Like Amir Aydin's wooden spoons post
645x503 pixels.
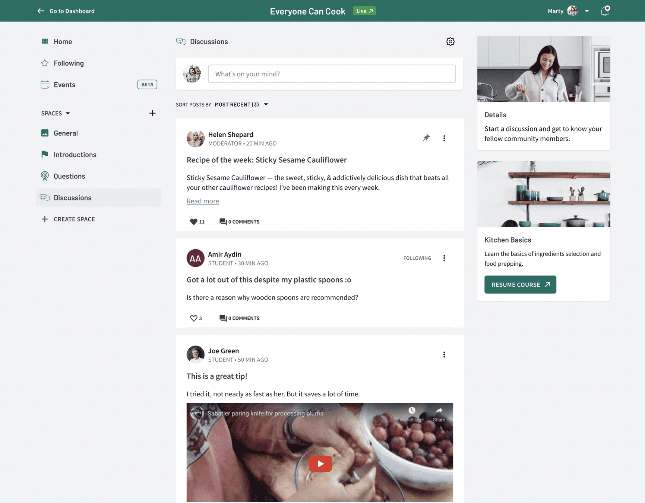tap(195, 318)
